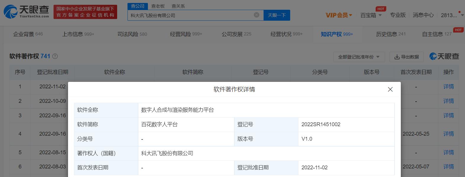Open the 经营状况 tab
The image size is (465, 177).
(x=287, y=34)
